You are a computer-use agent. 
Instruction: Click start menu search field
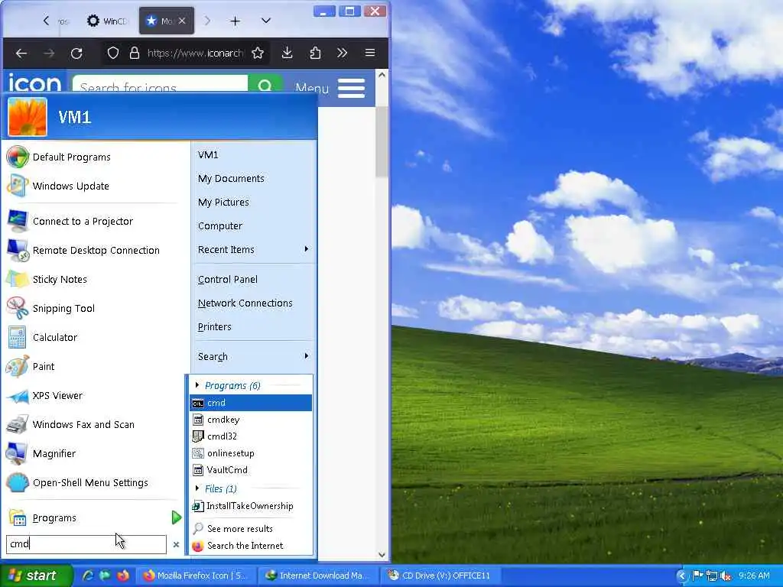86,544
